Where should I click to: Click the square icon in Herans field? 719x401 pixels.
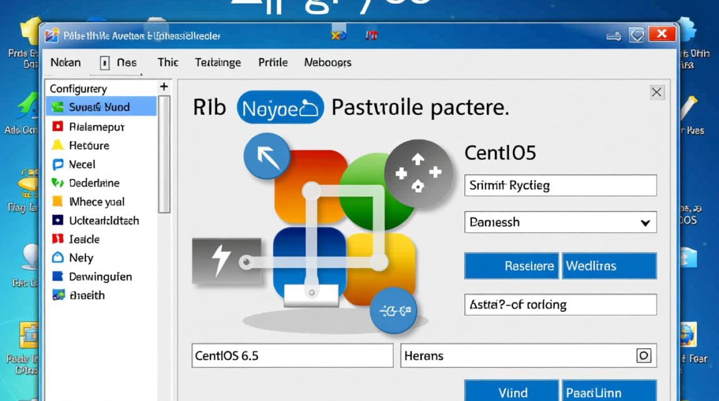[644, 356]
